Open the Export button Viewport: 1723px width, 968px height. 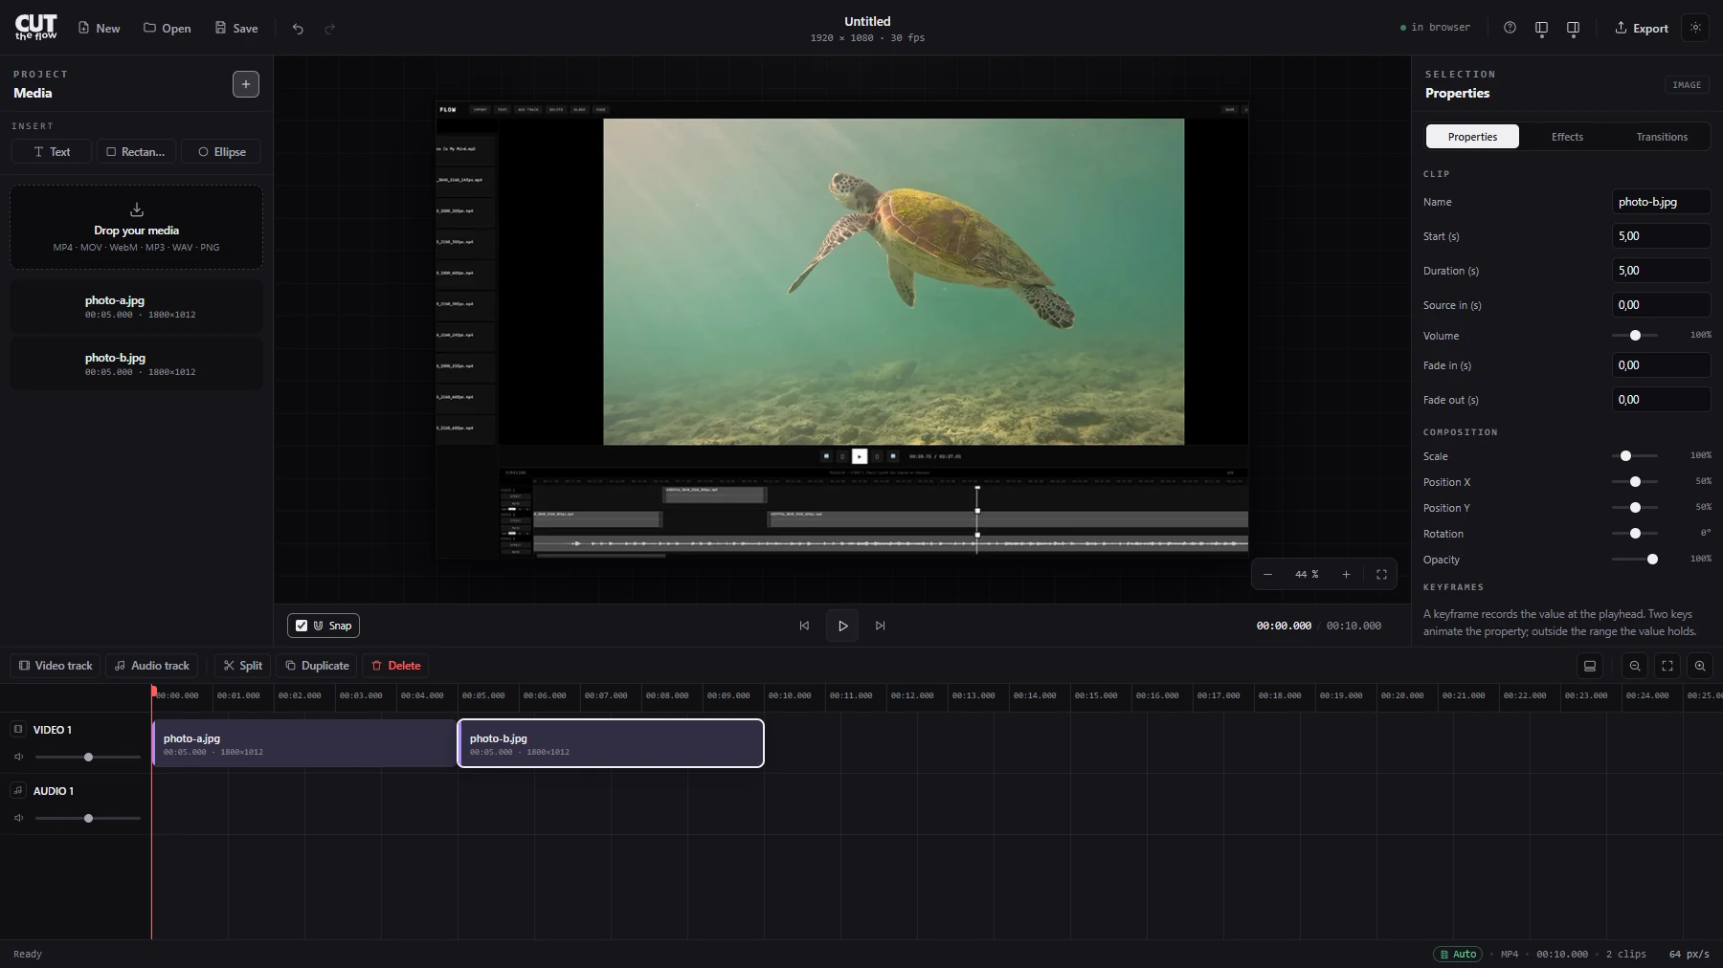point(1642,28)
